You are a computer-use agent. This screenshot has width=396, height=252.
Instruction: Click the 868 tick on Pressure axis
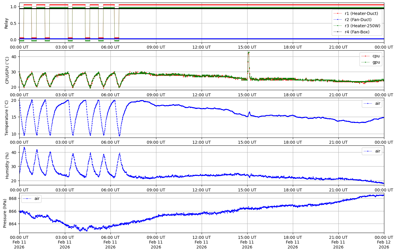pyautogui.click(x=13, y=198)
